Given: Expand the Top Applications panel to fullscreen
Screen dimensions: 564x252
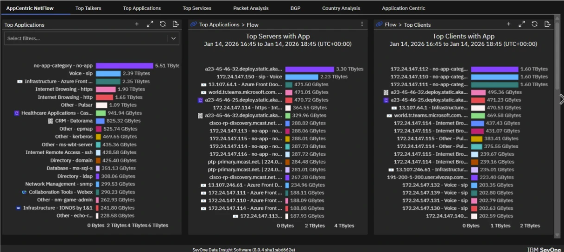Looking at the screenshot, I should pos(150,24).
